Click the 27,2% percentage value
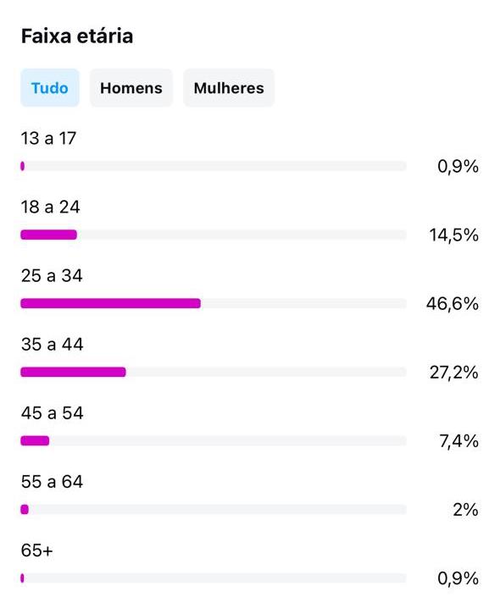The image size is (500, 614). (x=453, y=373)
